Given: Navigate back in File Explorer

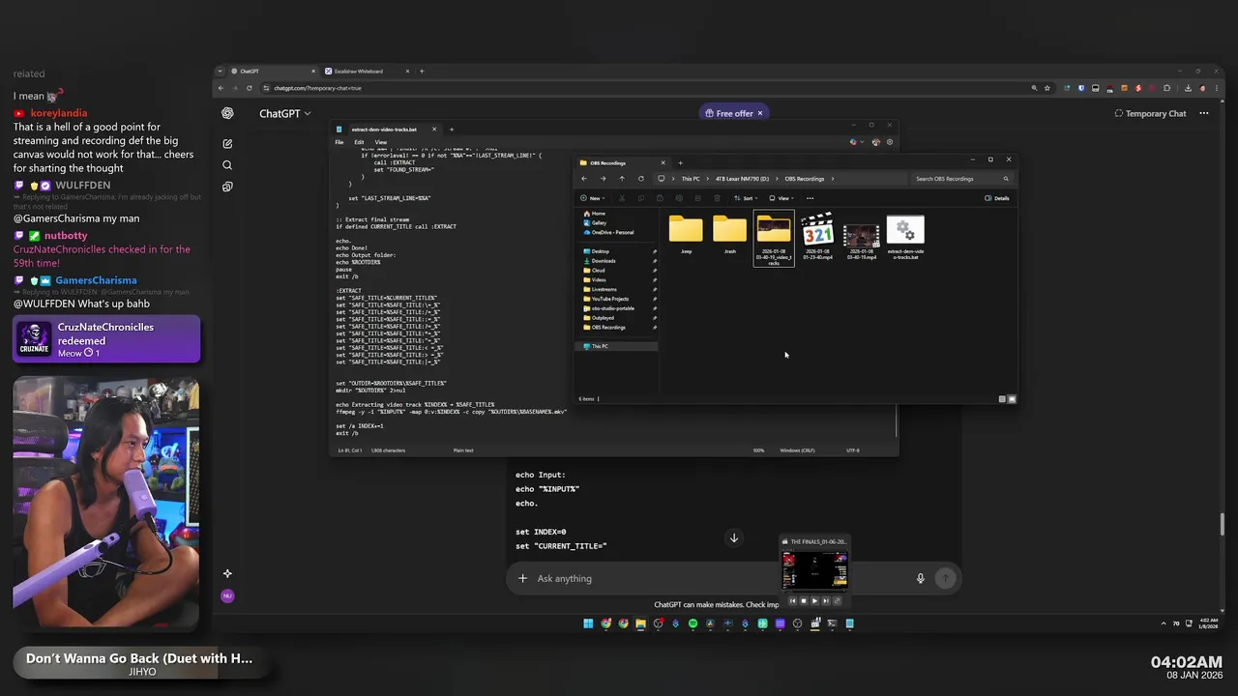Looking at the screenshot, I should 583,178.
